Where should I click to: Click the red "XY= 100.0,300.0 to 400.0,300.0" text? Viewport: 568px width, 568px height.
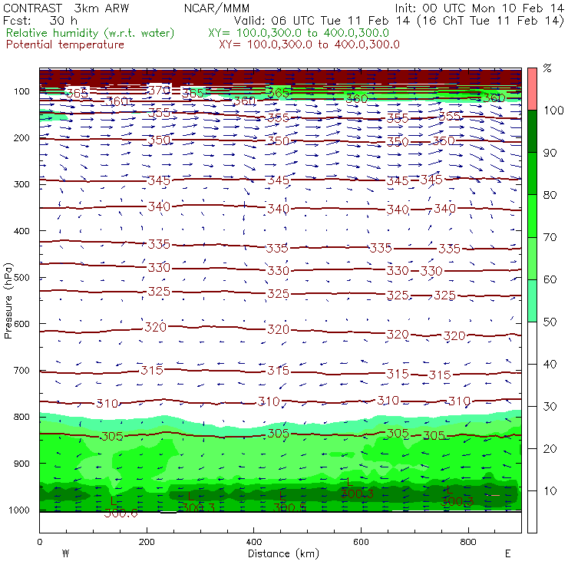click(x=309, y=45)
